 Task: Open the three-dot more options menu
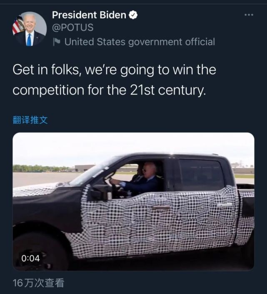tap(249, 15)
